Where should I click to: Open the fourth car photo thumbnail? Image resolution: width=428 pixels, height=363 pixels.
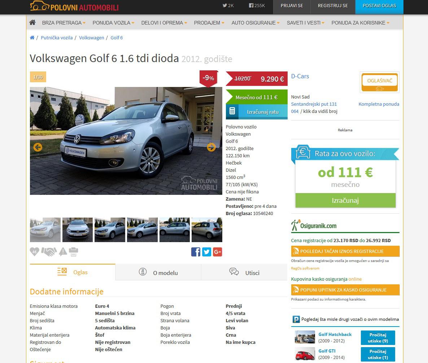(x=142, y=230)
